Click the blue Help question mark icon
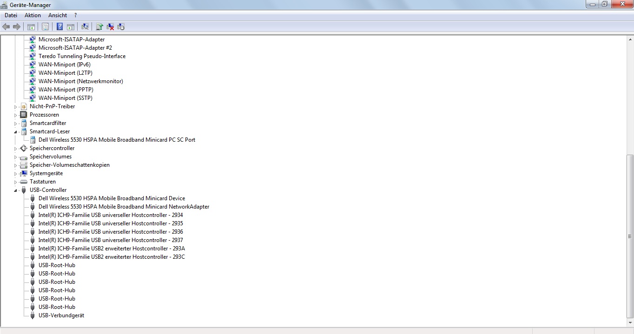The height and width of the screenshot is (334, 634). coord(59,26)
